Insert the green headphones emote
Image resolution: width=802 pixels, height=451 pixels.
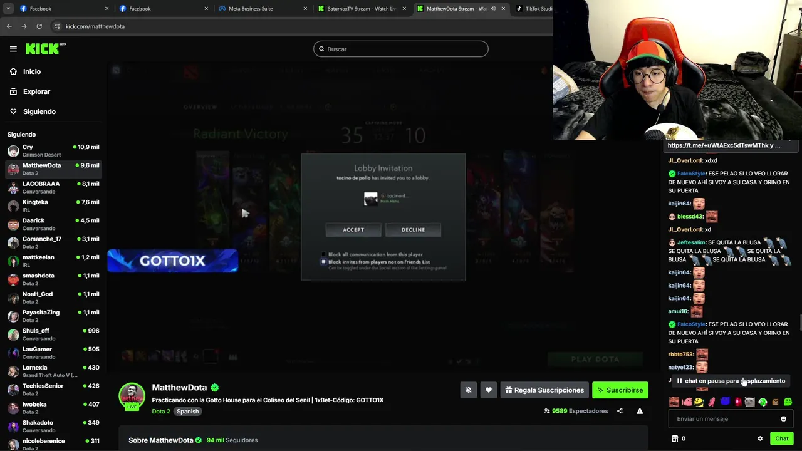[x=763, y=402]
